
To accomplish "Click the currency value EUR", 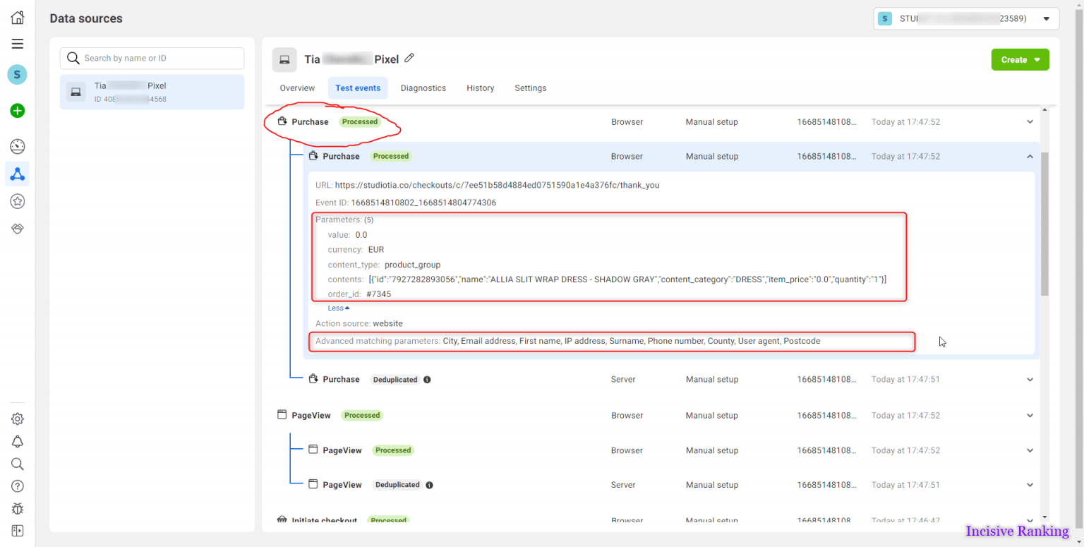I will pos(376,250).
